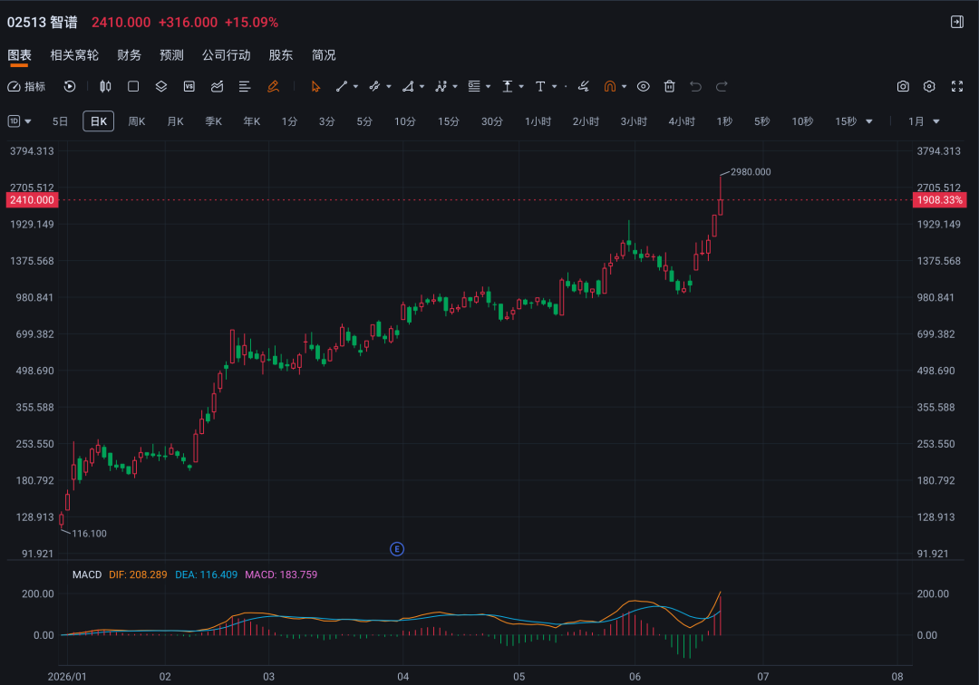Click the MACD indicator label

(x=87, y=574)
